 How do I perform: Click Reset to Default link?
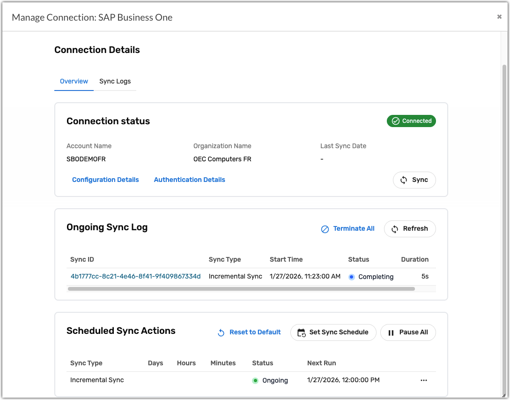pyautogui.click(x=255, y=332)
